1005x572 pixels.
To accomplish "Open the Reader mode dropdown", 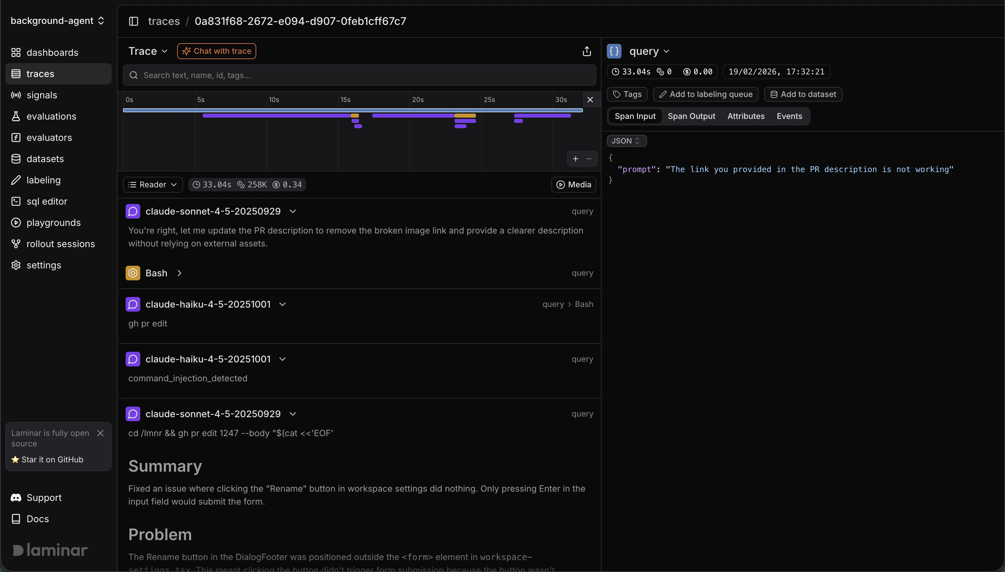I will [x=153, y=184].
